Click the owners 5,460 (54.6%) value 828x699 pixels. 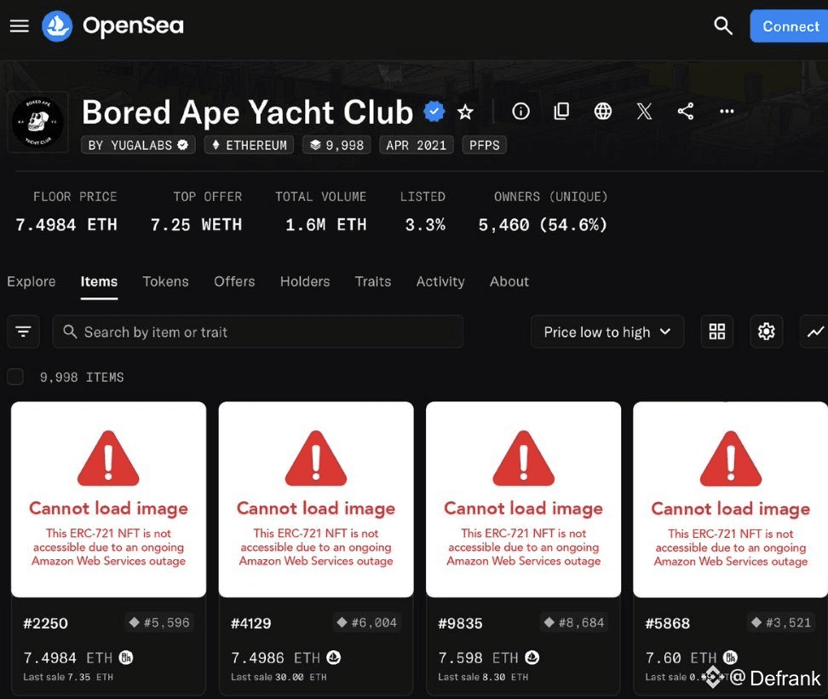543,224
